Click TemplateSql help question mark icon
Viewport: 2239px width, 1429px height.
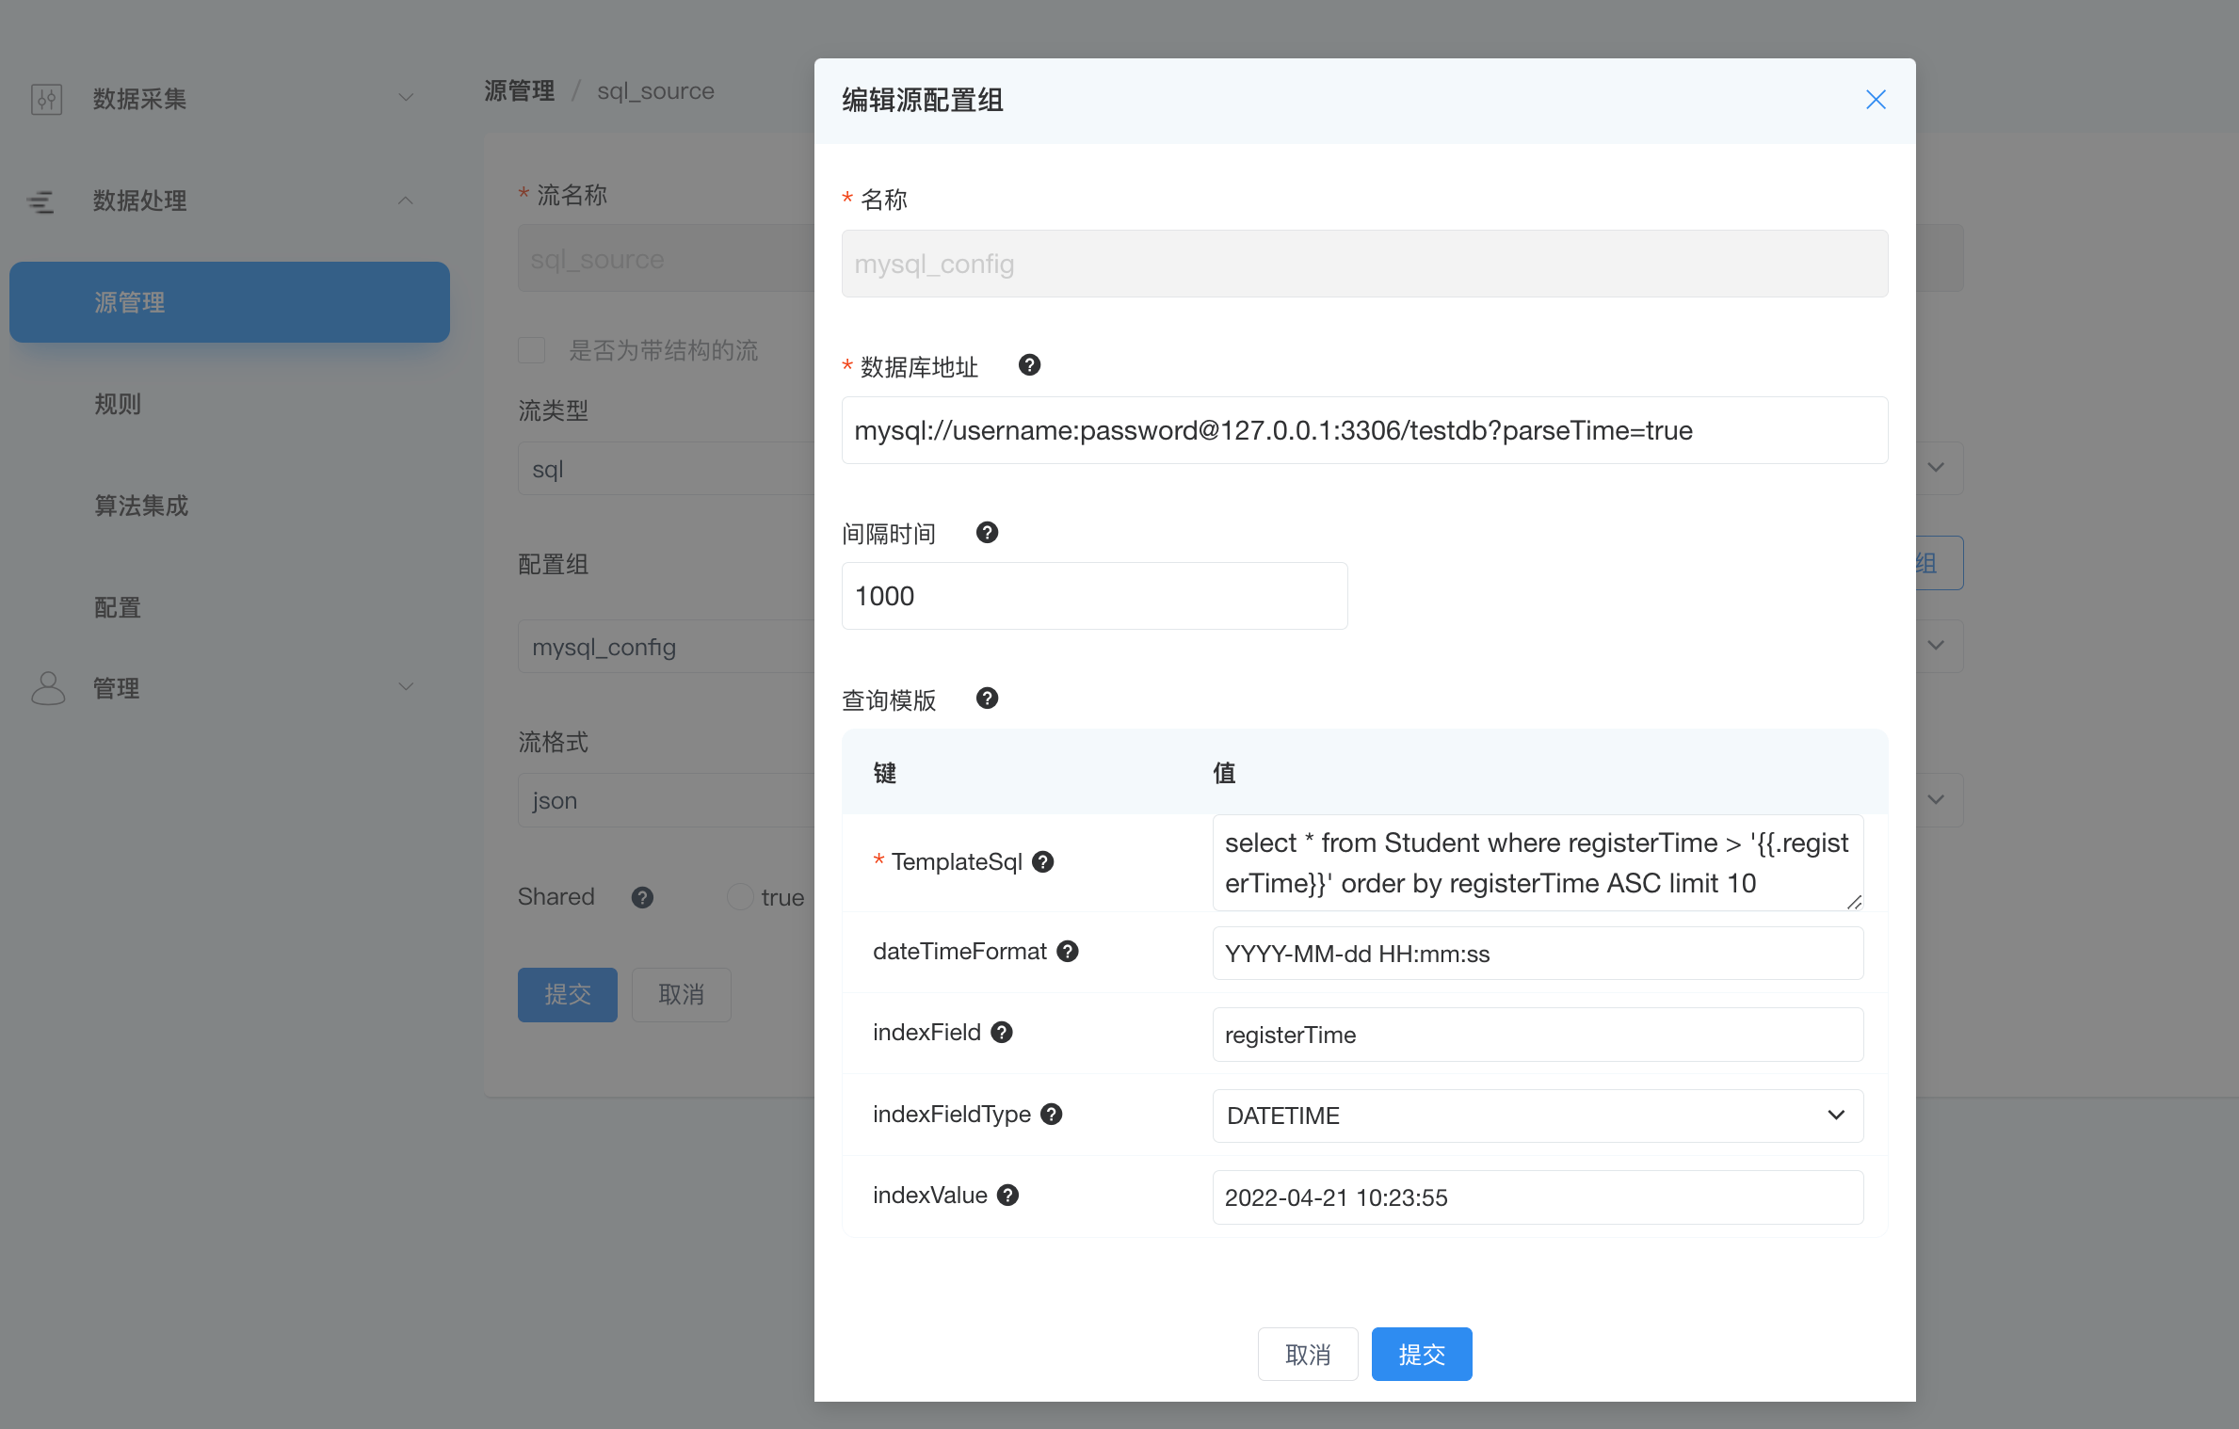[x=1042, y=861]
